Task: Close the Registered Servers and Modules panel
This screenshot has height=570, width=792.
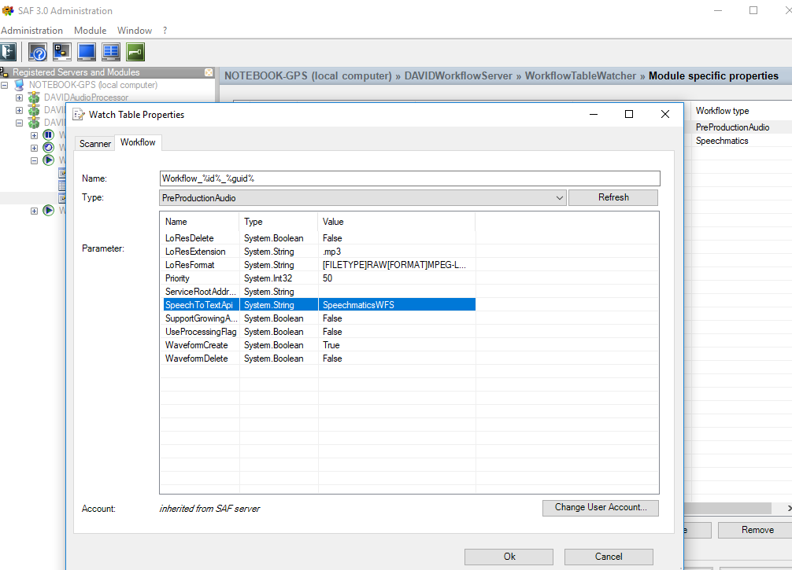Action: 209,72
